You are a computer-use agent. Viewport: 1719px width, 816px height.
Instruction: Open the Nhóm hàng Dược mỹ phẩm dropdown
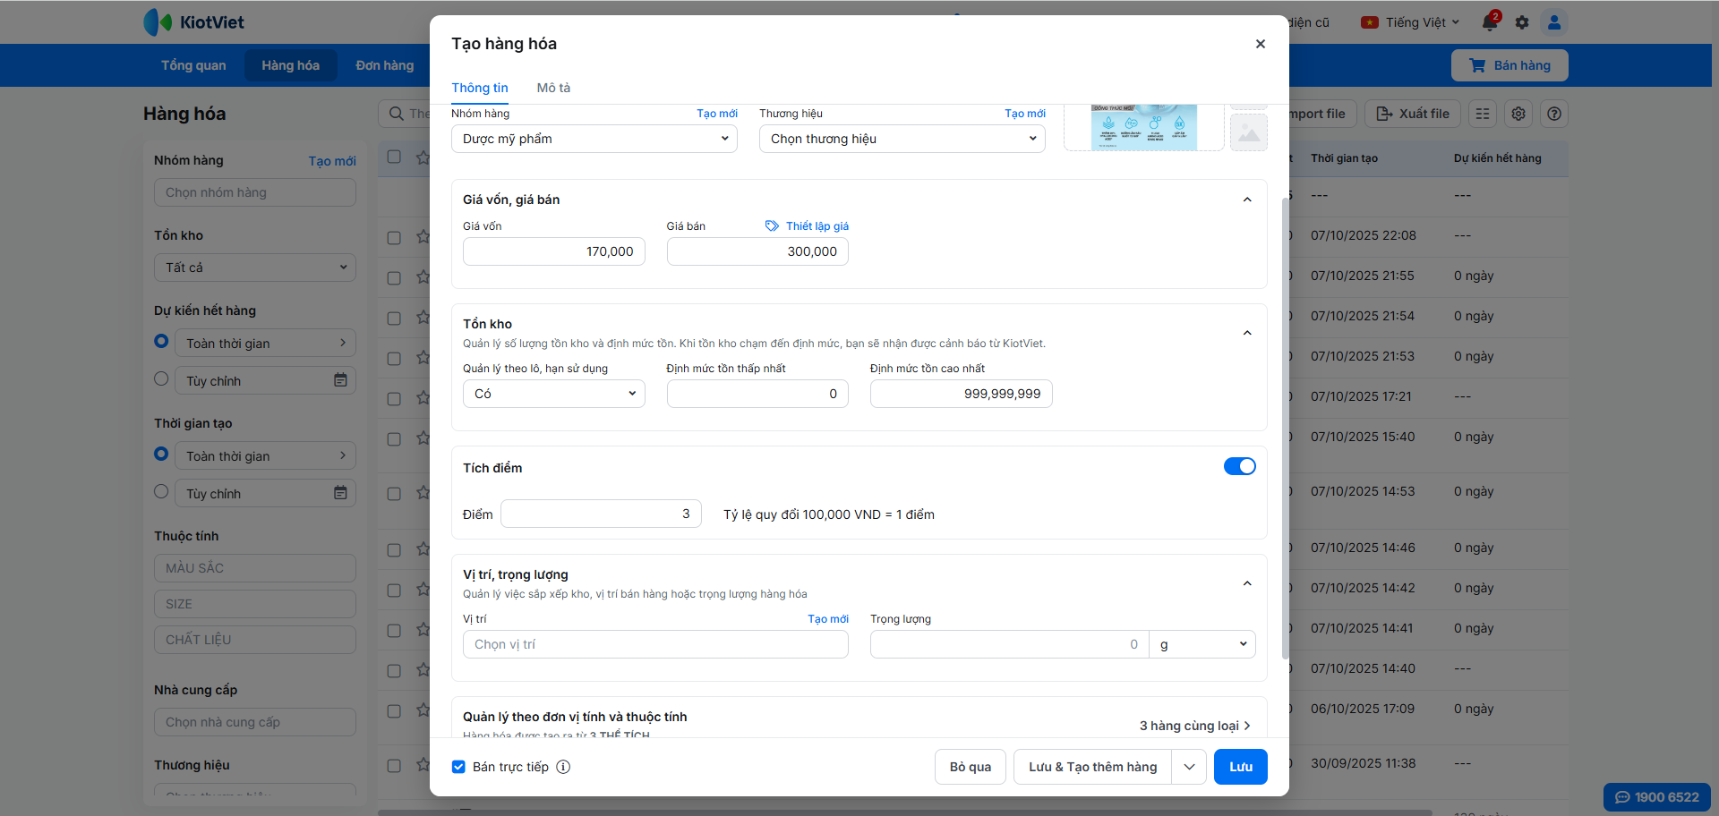point(594,139)
